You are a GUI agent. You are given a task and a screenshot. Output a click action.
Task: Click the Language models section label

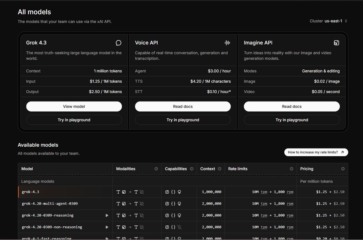point(38,181)
